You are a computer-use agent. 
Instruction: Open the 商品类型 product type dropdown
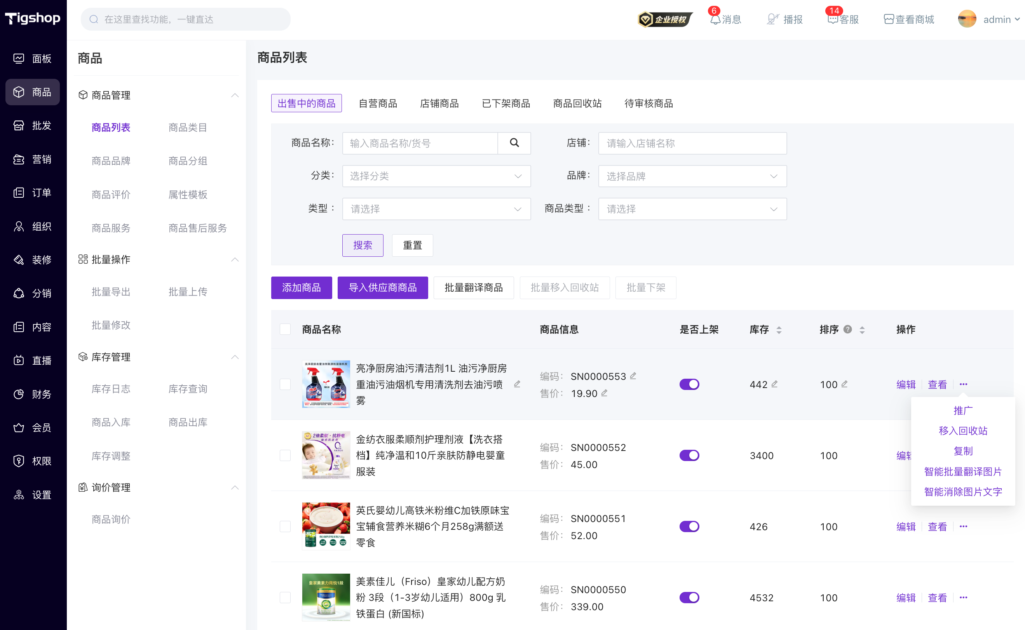pos(692,209)
